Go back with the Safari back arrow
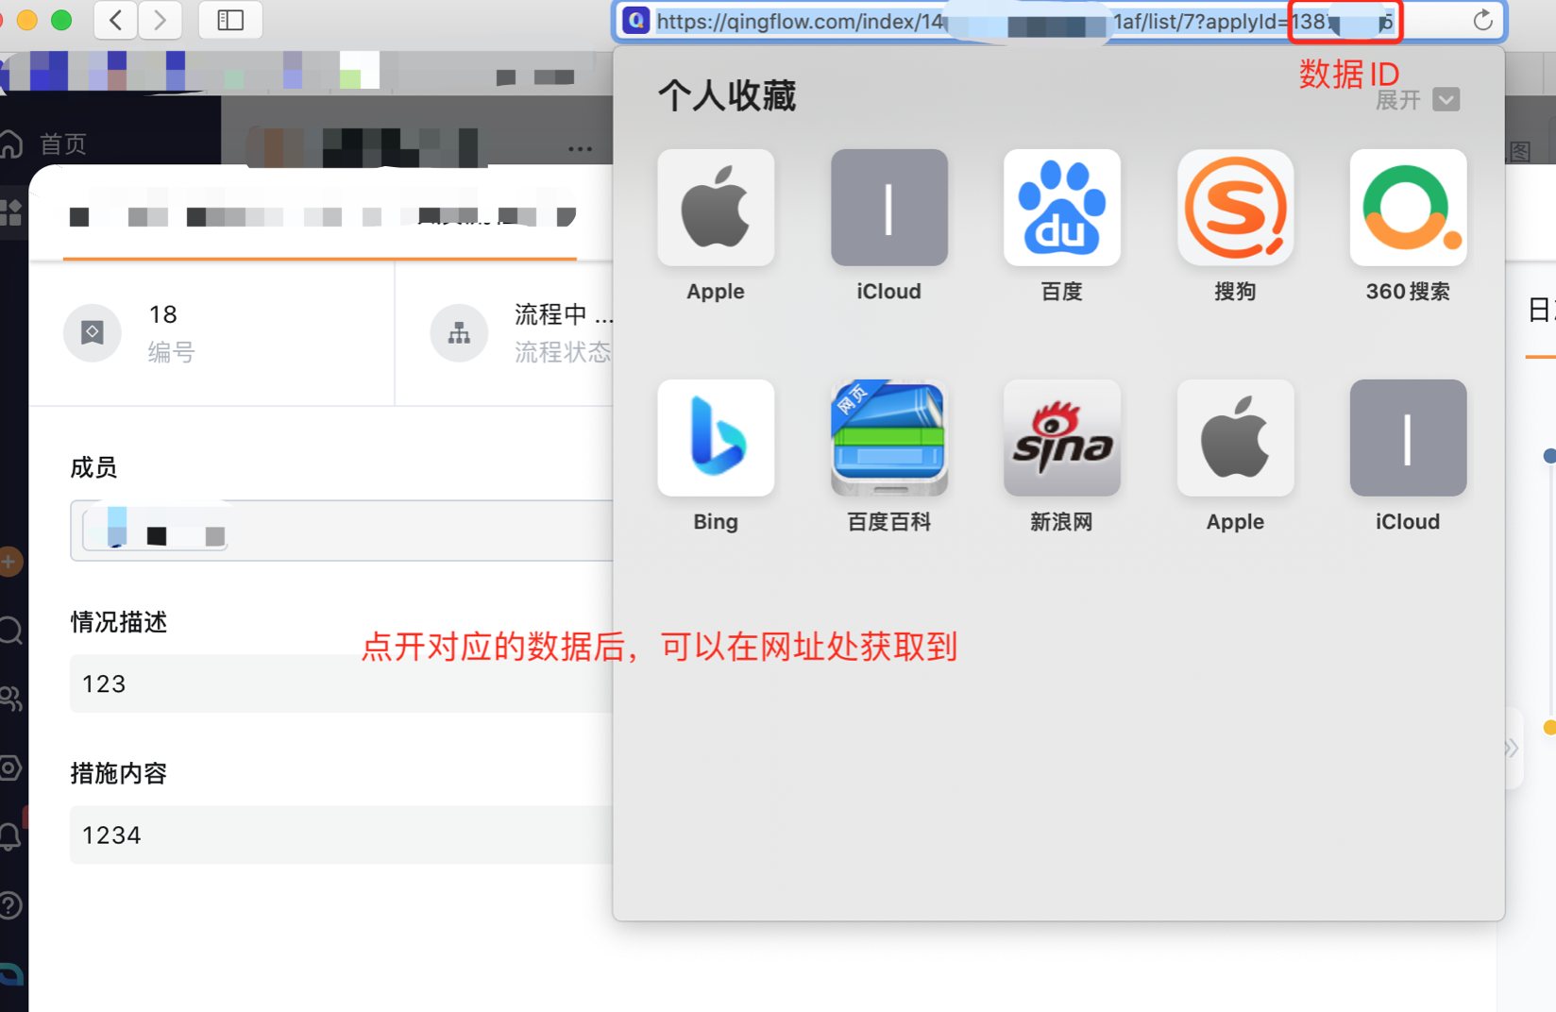 click(116, 20)
